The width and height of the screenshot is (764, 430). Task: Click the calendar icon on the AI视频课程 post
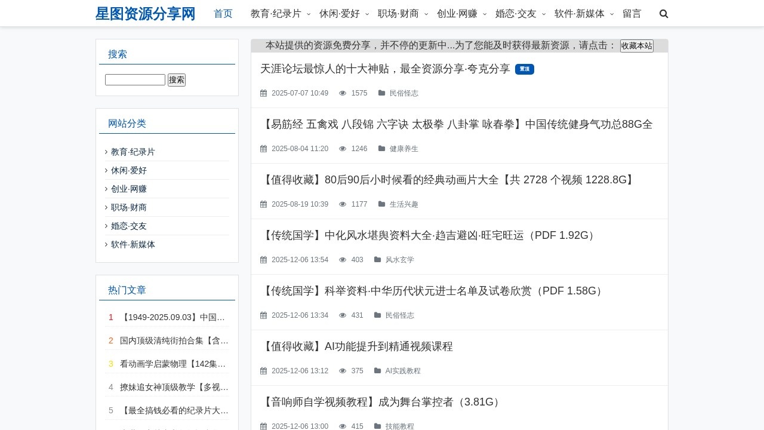coord(263,371)
